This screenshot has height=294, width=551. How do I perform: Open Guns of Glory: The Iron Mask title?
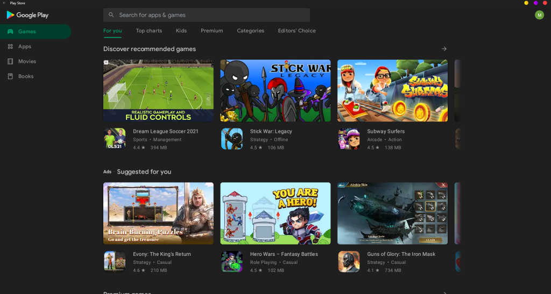pos(401,254)
